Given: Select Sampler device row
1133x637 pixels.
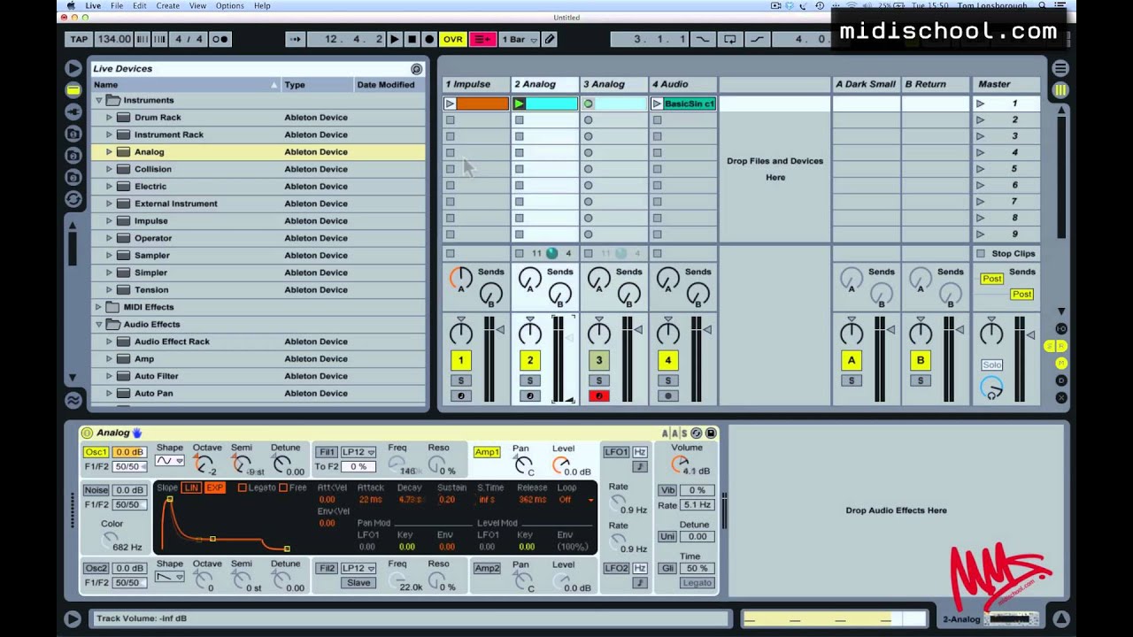Looking at the screenshot, I should click(258, 255).
